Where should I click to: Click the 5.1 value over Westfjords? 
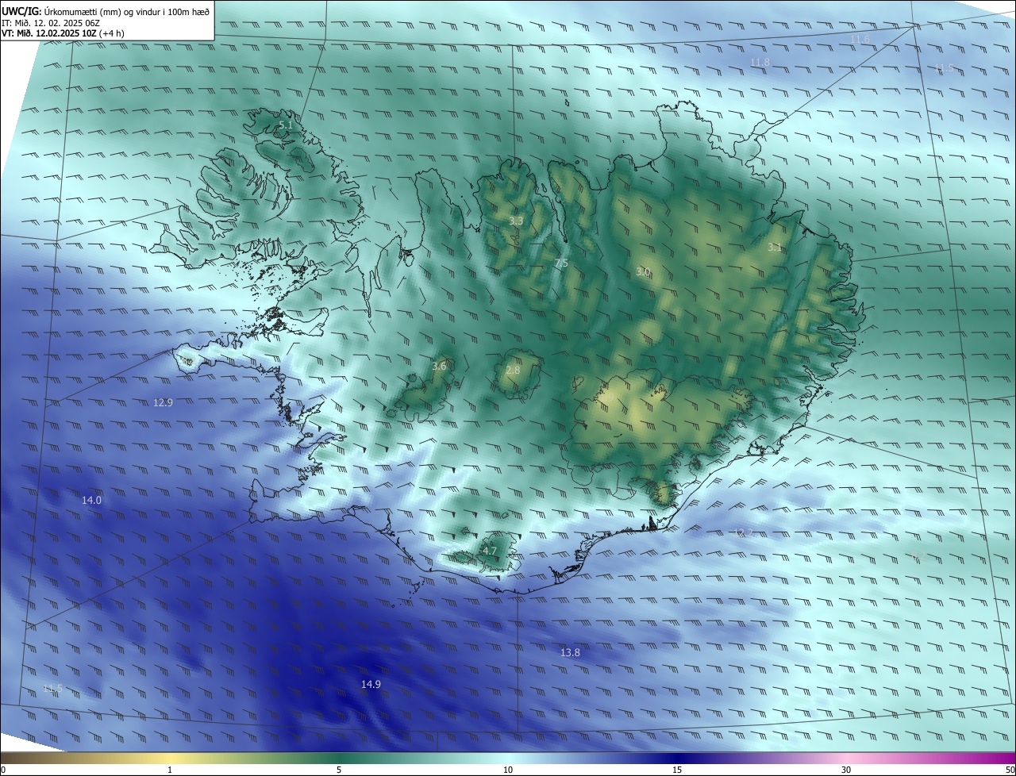(286, 125)
